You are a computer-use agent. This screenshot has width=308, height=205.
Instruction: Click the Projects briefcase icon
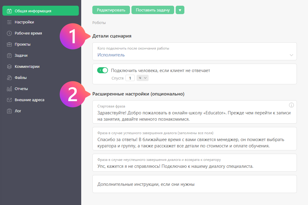coord(9,44)
